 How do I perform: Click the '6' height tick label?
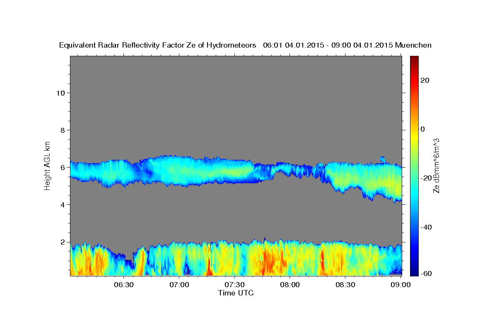pyautogui.click(x=63, y=167)
